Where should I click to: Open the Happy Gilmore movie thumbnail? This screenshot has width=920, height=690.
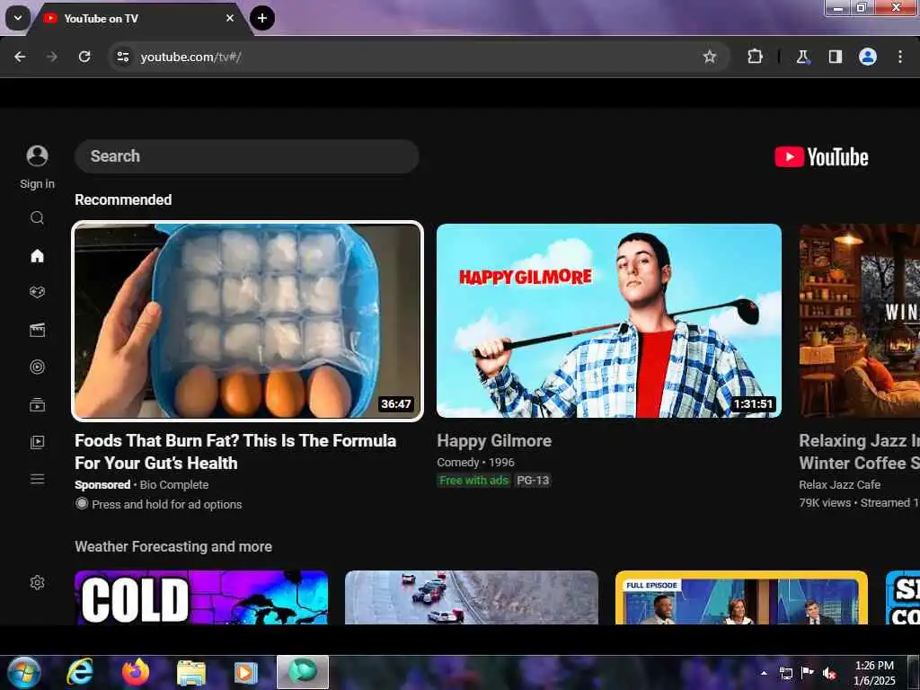609,321
